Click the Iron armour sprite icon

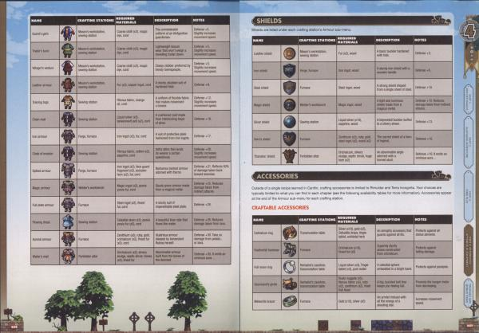pos(68,136)
